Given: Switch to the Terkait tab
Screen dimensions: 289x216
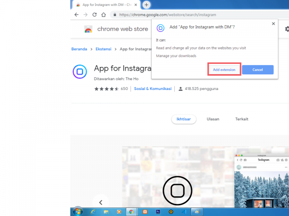Looking at the screenshot, I should pyautogui.click(x=242, y=119).
